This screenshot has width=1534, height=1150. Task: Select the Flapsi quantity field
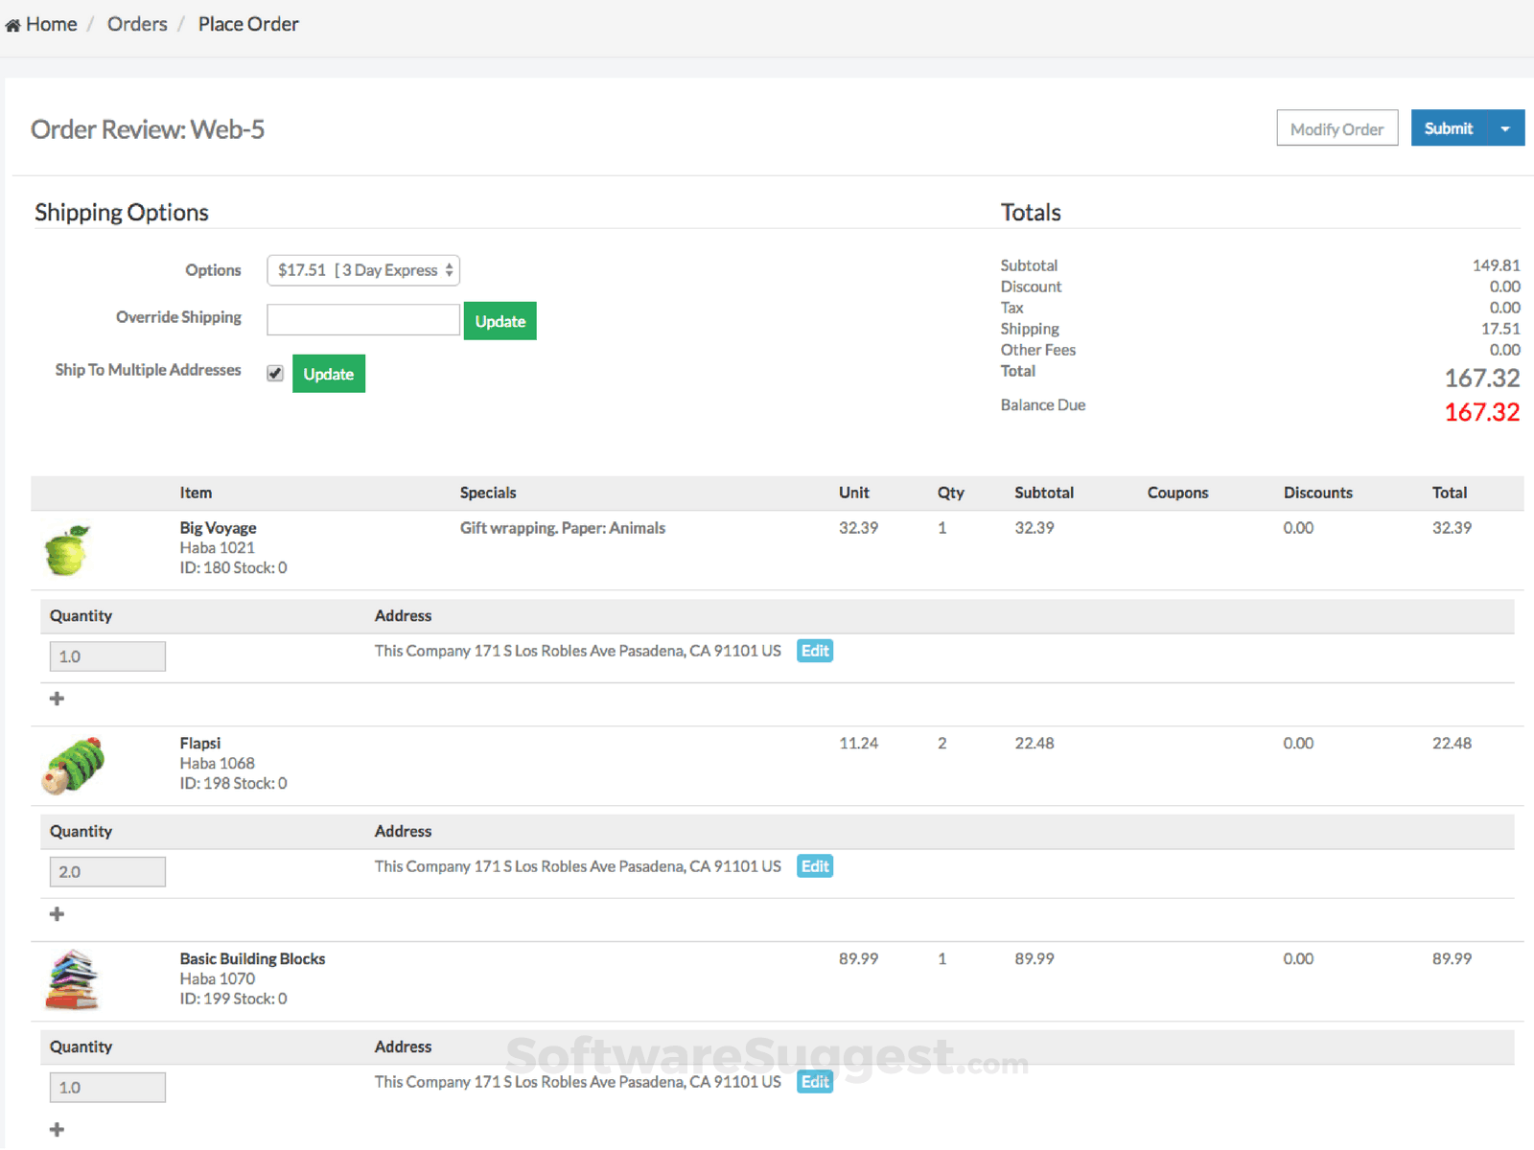tap(106, 871)
